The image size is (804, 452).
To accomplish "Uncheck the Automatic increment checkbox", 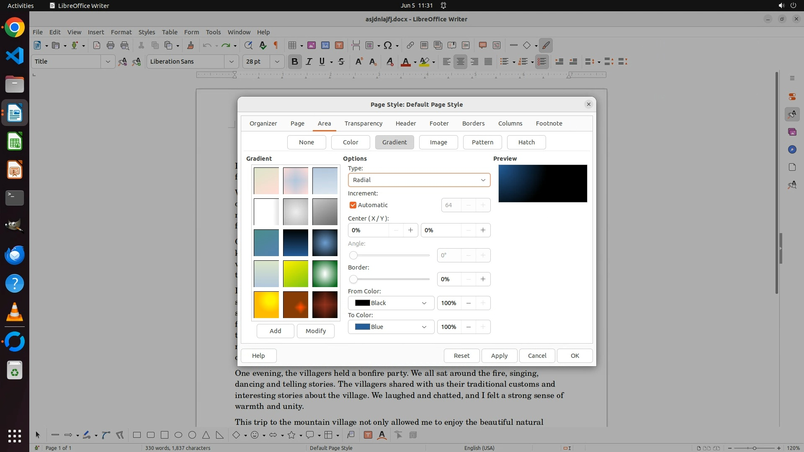I will pos(353,205).
